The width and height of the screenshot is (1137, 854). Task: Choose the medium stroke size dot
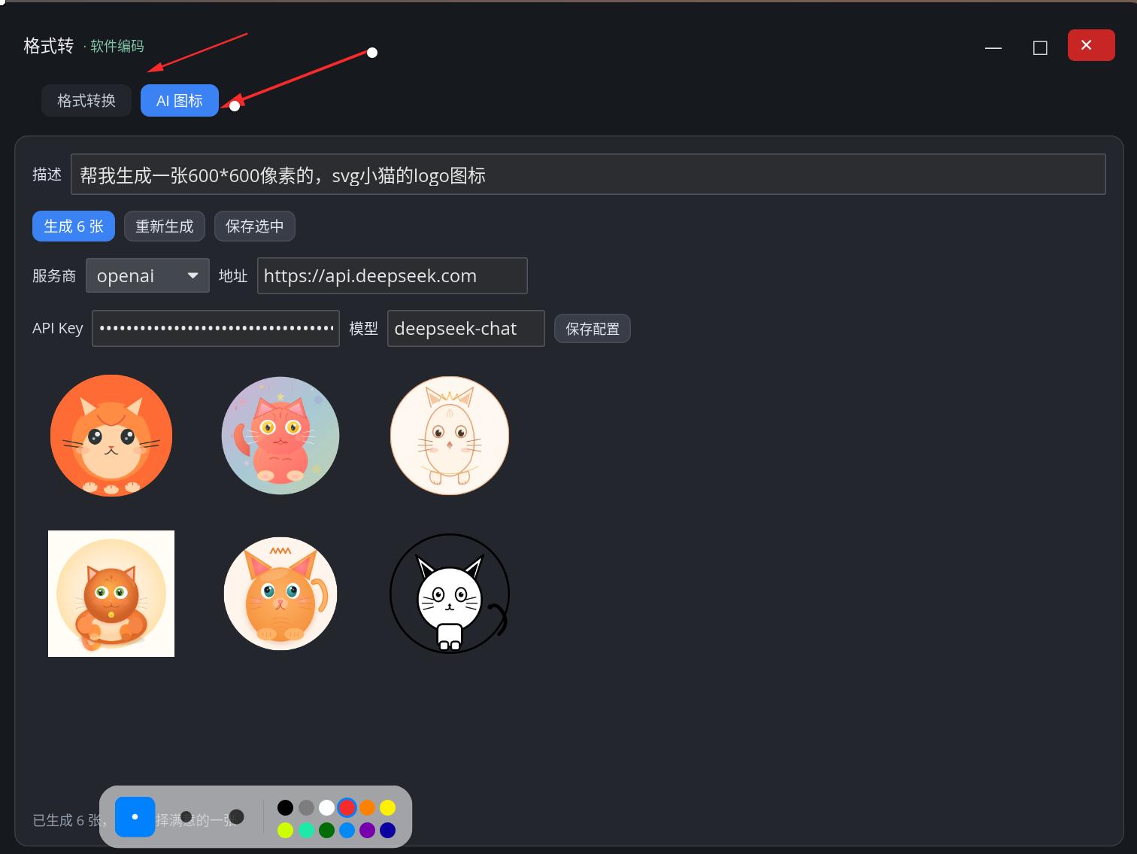click(x=186, y=817)
